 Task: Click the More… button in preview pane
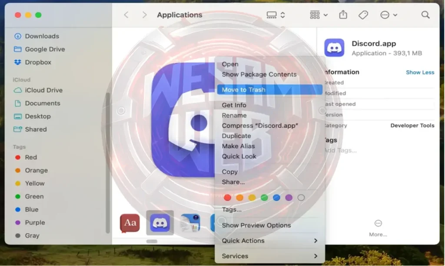click(378, 229)
